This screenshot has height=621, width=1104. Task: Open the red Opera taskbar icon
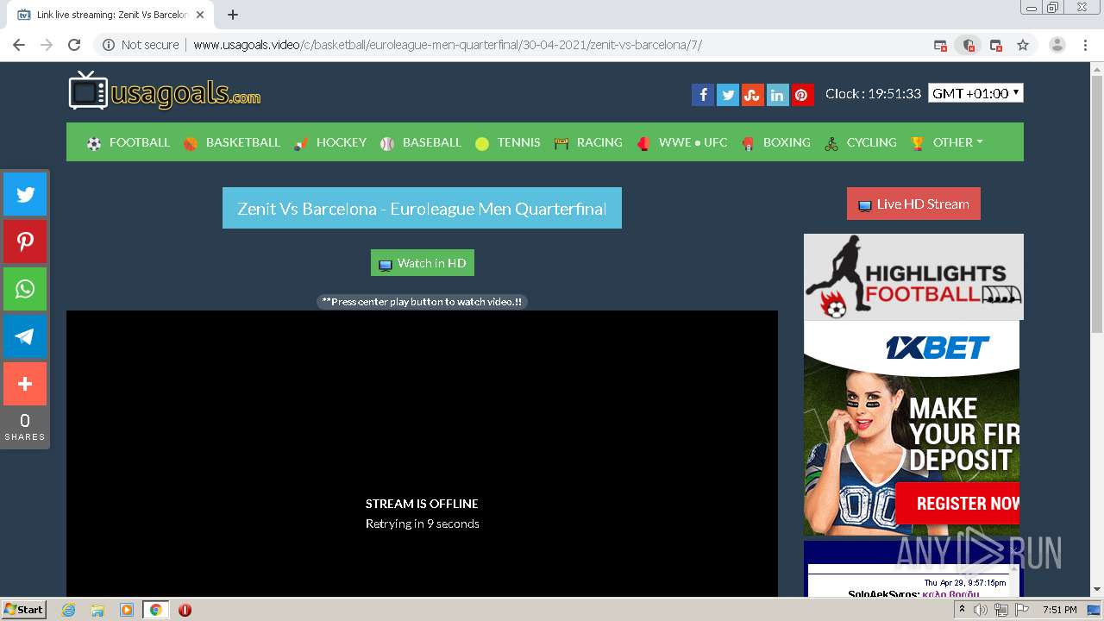point(185,610)
